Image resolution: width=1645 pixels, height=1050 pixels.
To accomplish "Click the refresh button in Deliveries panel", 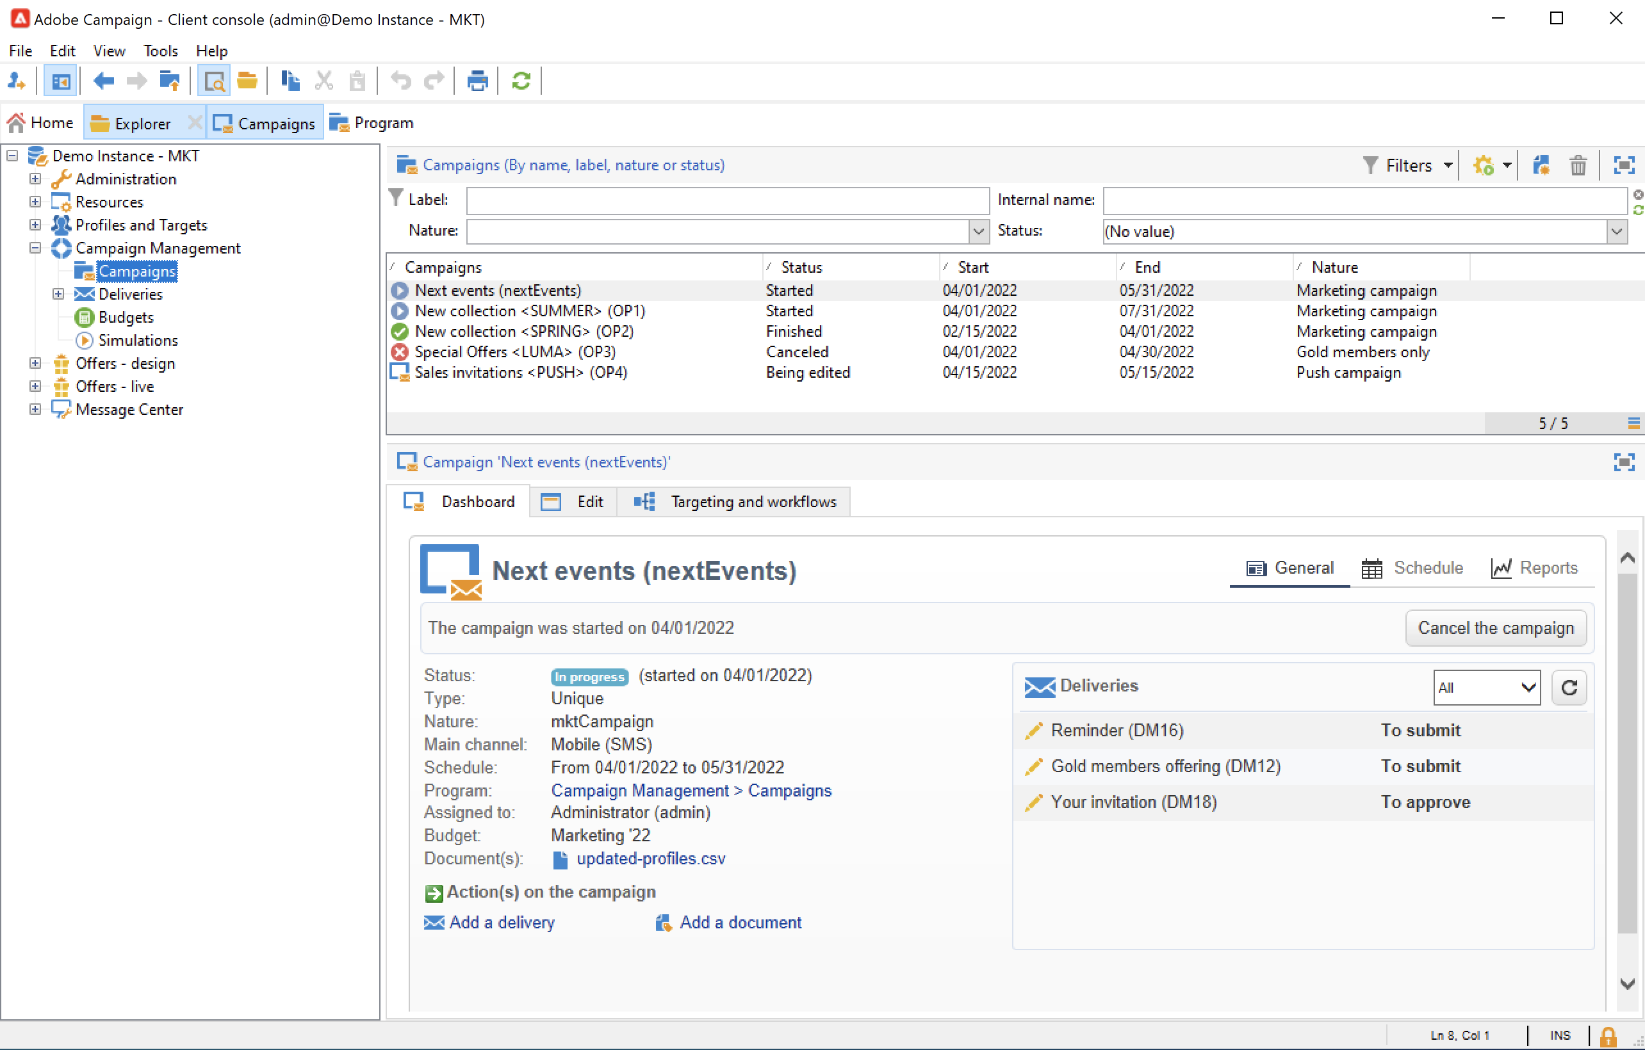I will pos(1569,688).
